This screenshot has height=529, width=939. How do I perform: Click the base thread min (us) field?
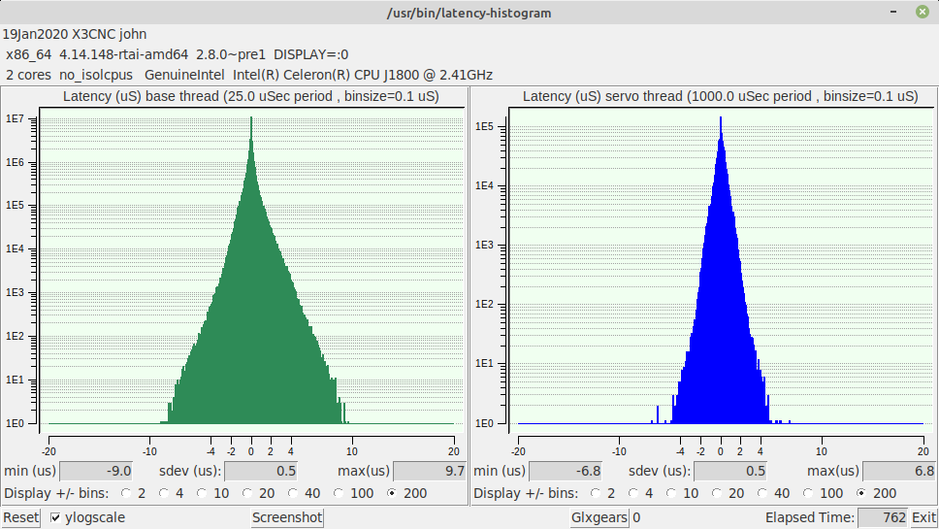pos(97,472)
